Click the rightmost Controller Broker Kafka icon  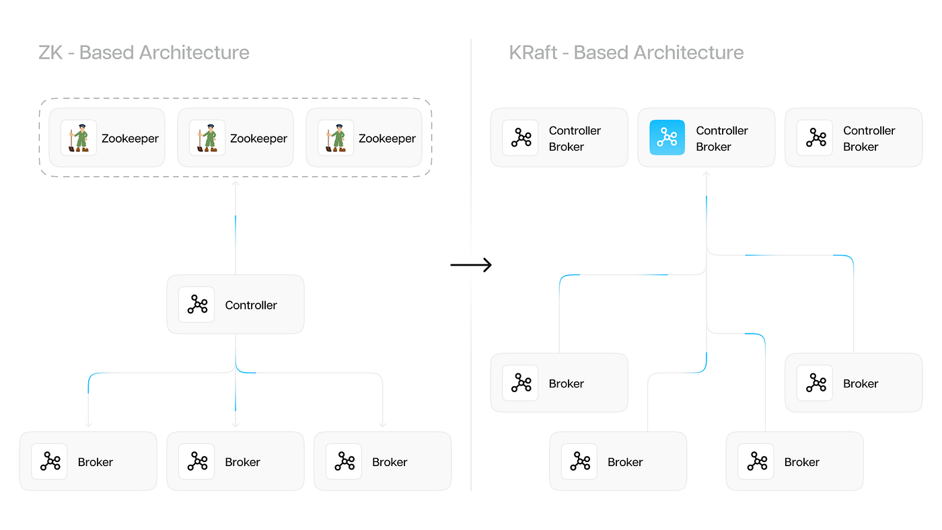[815, 138]
